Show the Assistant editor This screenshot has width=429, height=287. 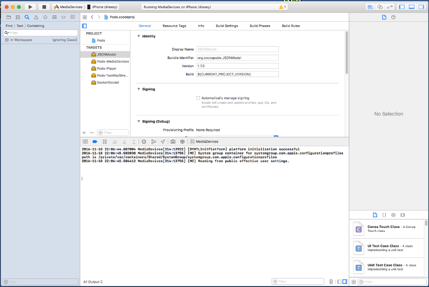point(380,7)
